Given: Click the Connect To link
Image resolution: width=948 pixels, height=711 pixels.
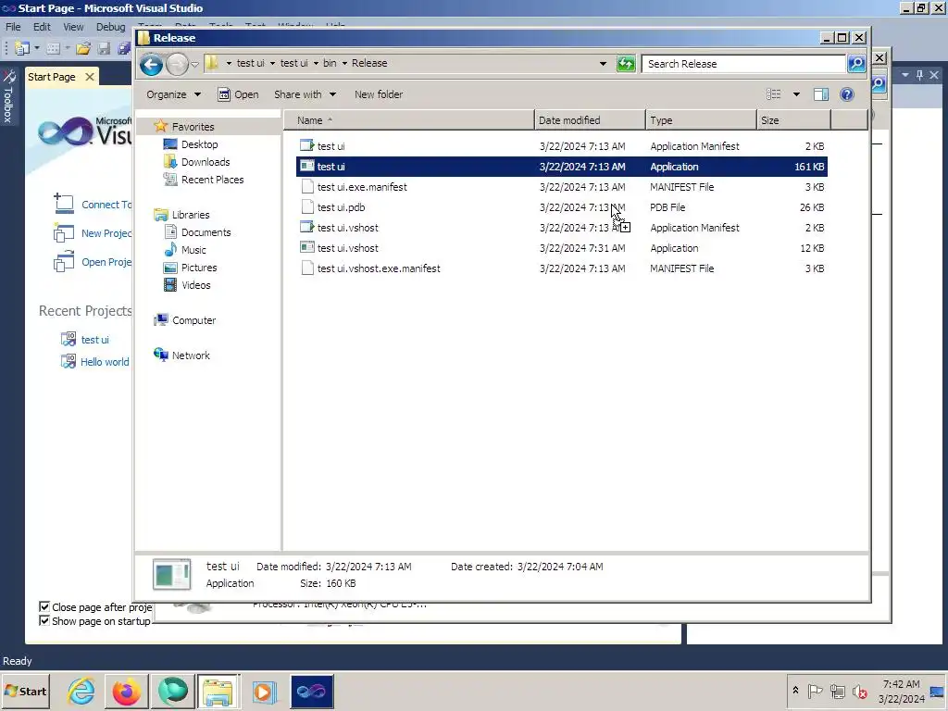Looking at the screenshot, I should (106, 205).
